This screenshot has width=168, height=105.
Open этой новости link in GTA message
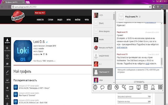coord(122,48)
